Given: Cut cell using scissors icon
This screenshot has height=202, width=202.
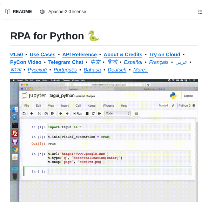Looking at the screenshot, I should click(x=39, y=113).
